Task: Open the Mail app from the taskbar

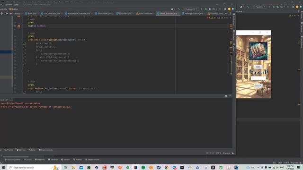Action: pos(81,167)
